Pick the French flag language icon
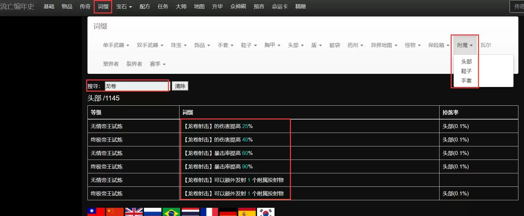The image size is (524, 216). pyautogui.click(x=209, y=212)
